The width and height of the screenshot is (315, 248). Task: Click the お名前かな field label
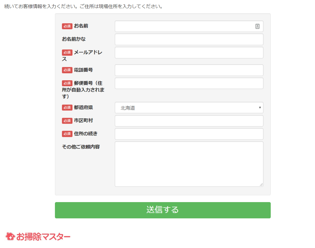[74, 39]
